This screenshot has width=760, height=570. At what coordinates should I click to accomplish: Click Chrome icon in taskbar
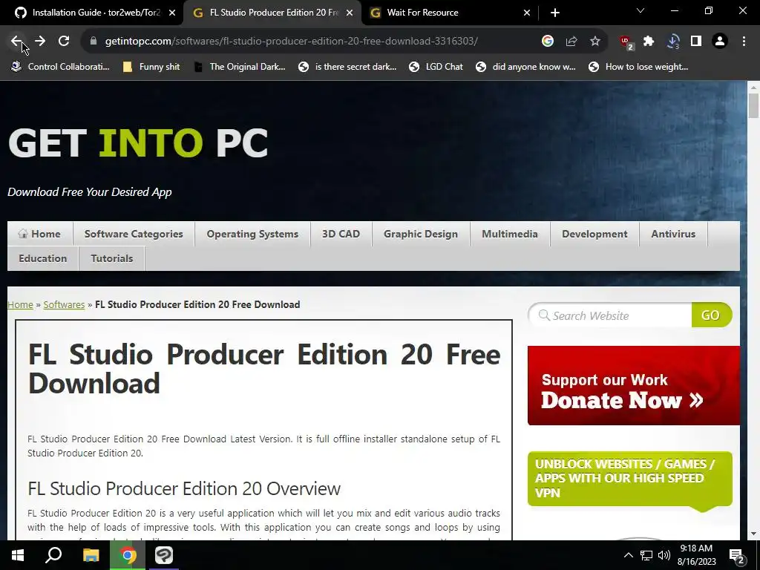pyautogui.click(x=128, y=555)
